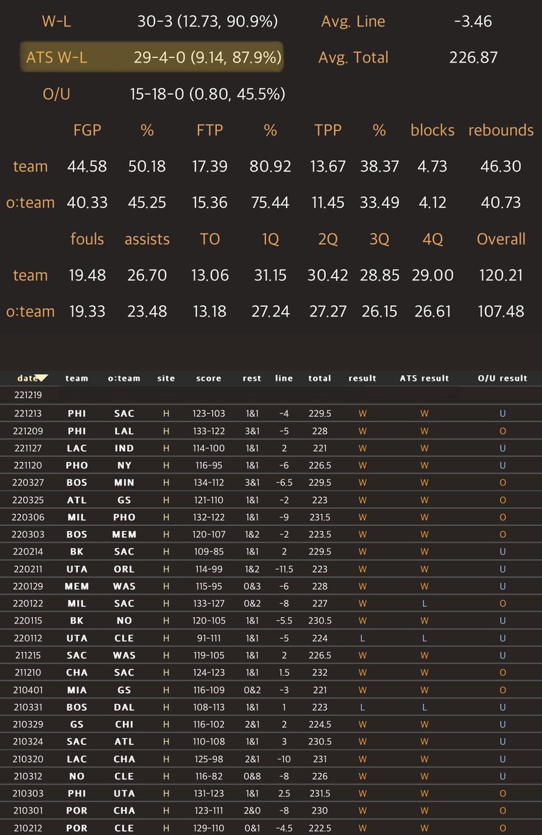Image resolution: width=542 pixels, height=835 pixels.
Task: Click team rebounds value 46.30
Action: pyautogui.click(x=501, y=166)
